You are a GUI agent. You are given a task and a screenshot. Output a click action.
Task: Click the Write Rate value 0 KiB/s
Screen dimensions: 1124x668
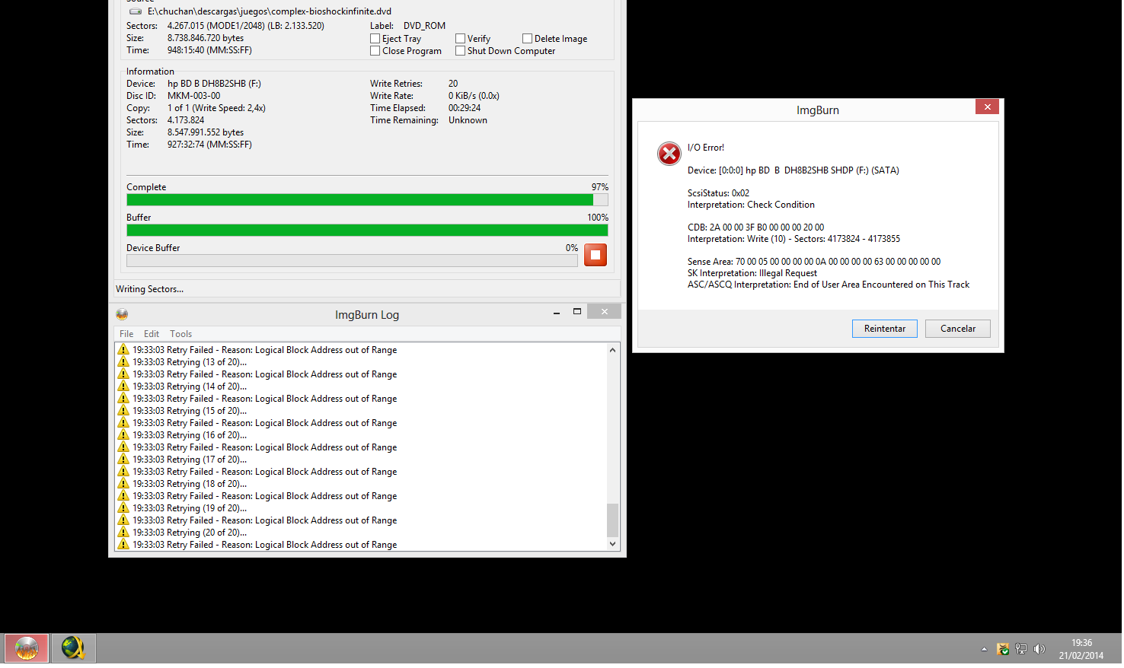pyautogui.click(x=474, y=96)
